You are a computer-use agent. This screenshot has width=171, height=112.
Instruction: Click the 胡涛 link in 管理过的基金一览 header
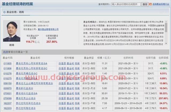pyautogui.click(x=5, y=52)
